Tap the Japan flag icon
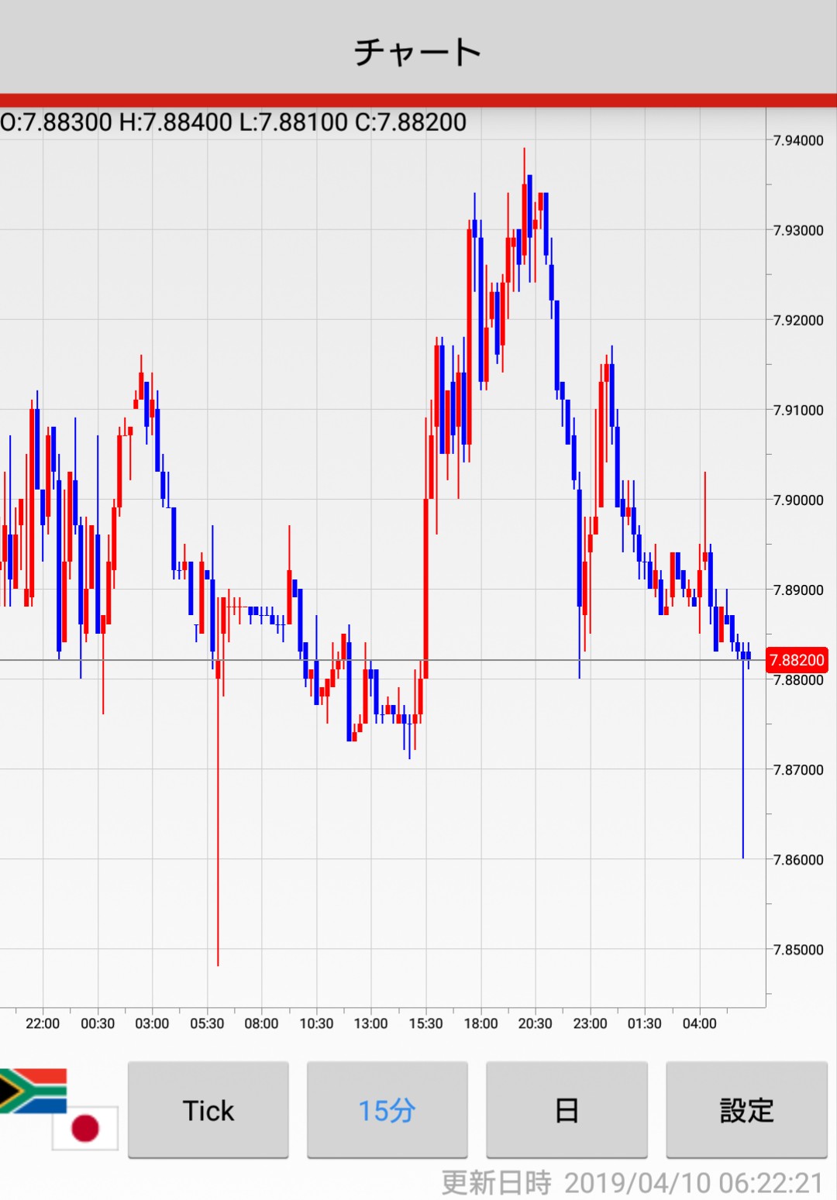The width and height of the screenshot is (837, 1200). click(x=85, y=1128)
